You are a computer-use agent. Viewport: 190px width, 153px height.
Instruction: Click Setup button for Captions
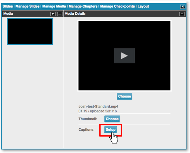(110, 130)
